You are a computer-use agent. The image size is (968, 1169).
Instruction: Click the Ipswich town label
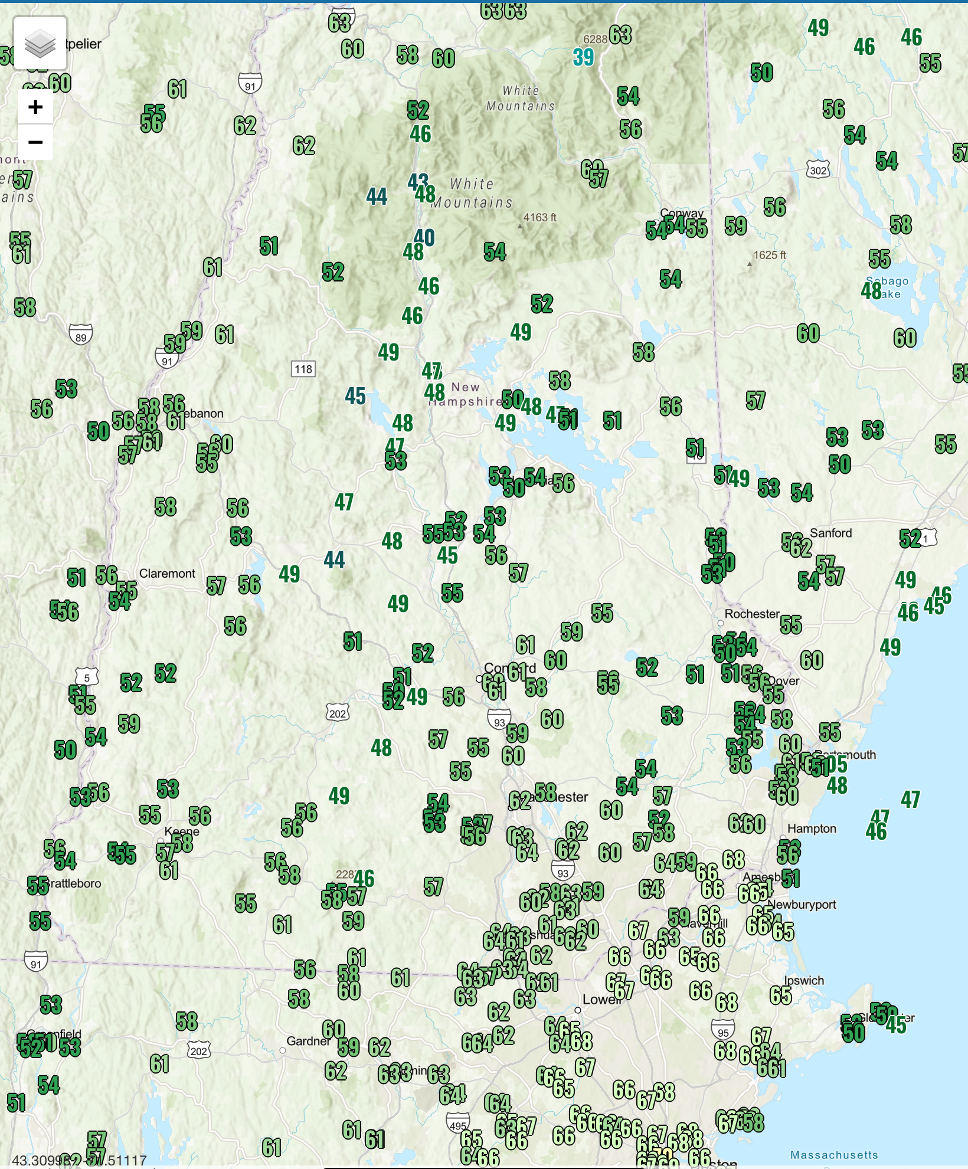pos(804,981)
